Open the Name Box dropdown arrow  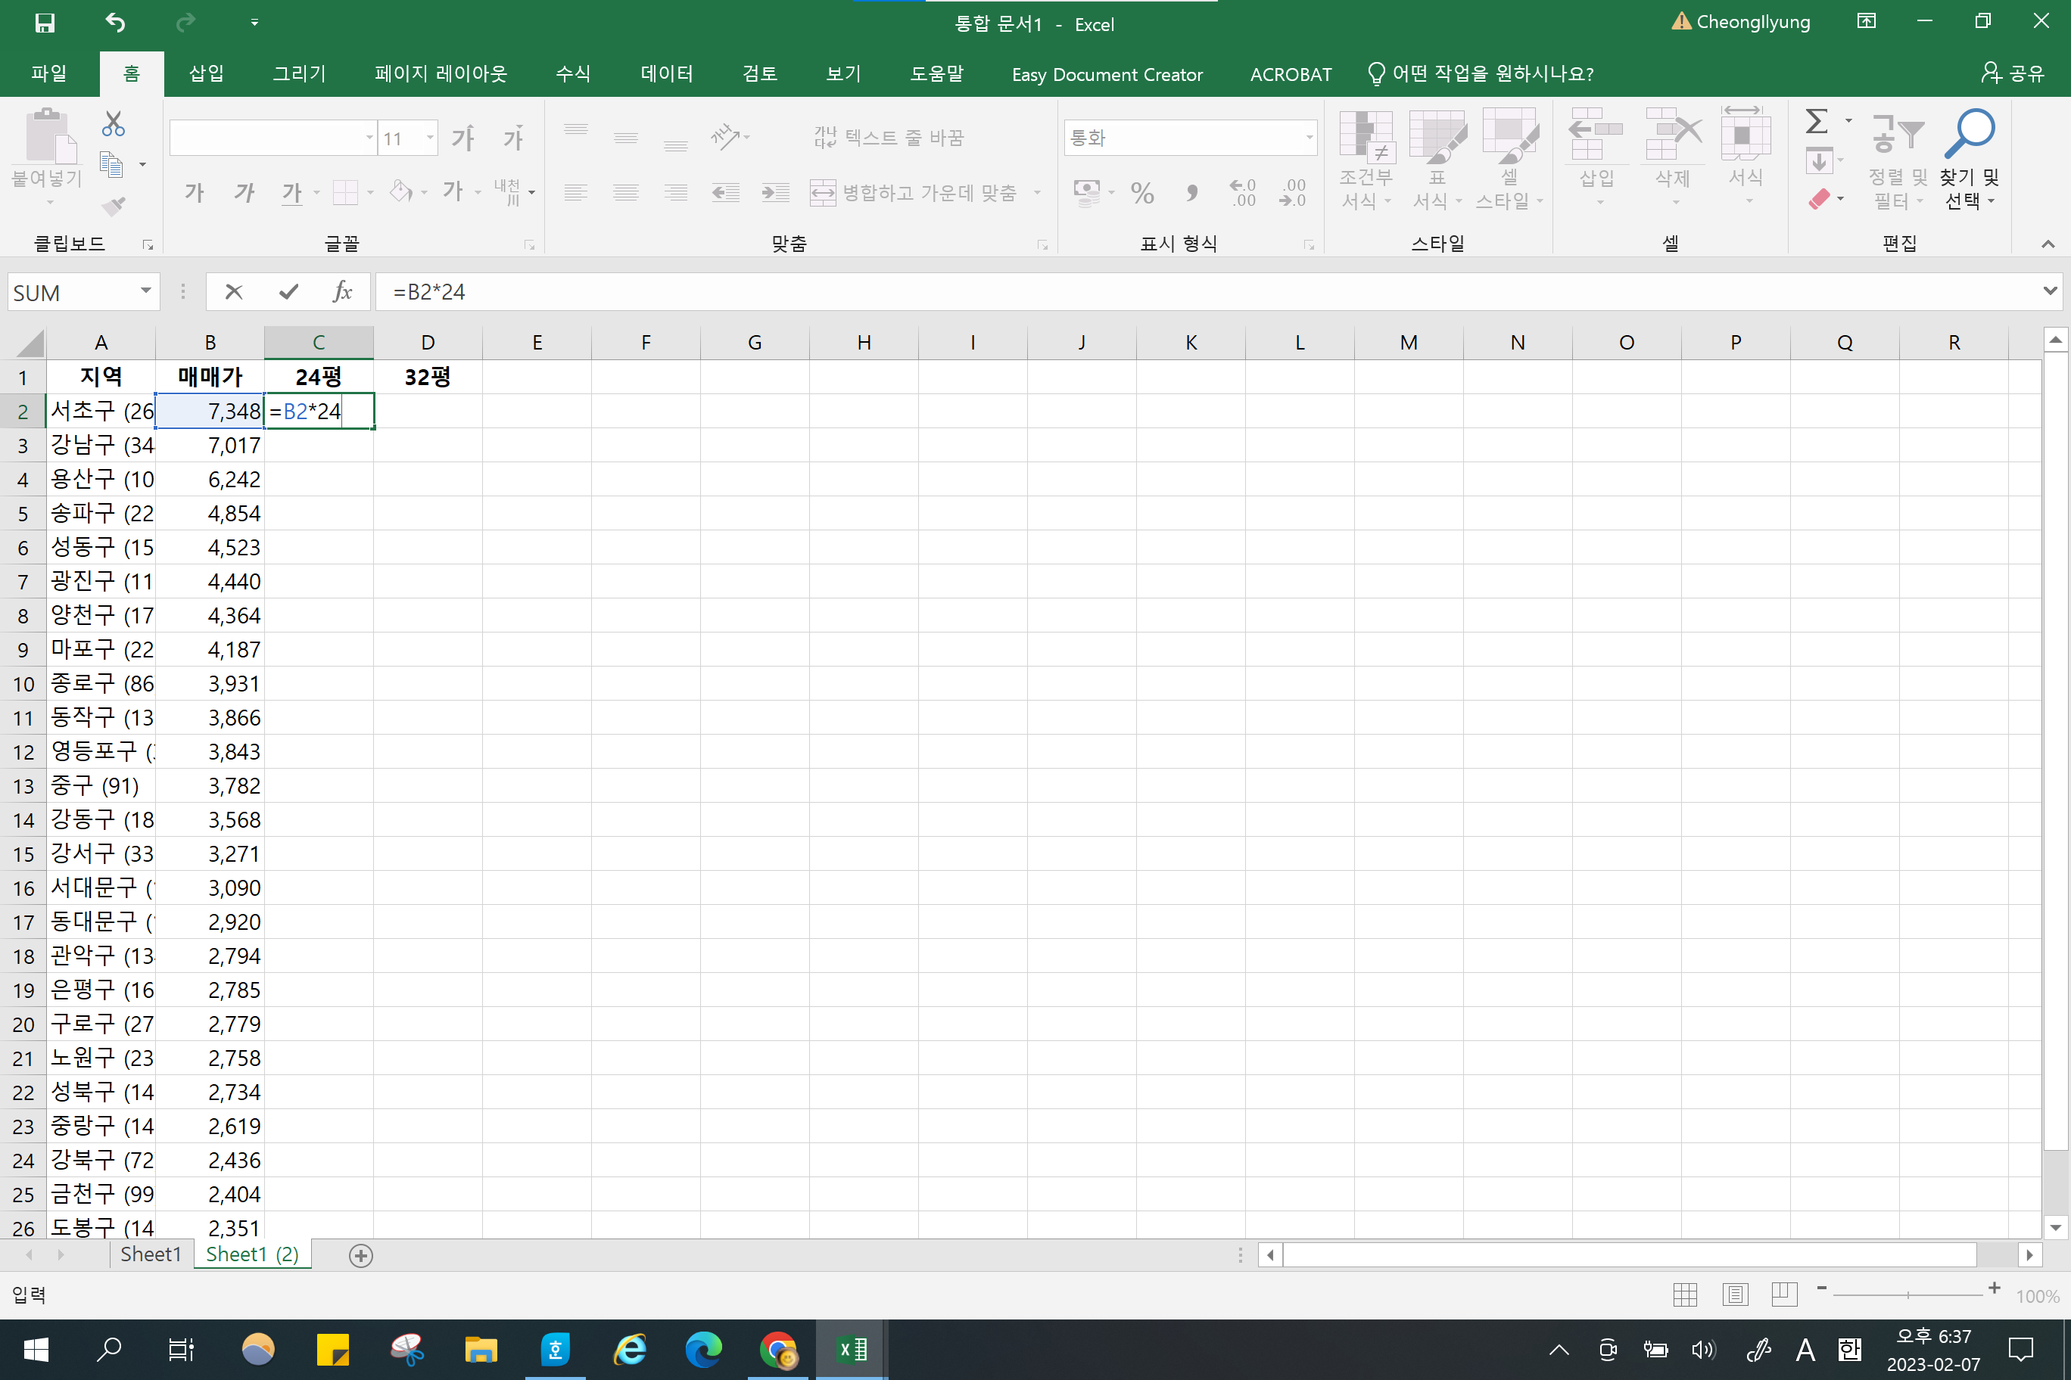(x=145, y=291)
